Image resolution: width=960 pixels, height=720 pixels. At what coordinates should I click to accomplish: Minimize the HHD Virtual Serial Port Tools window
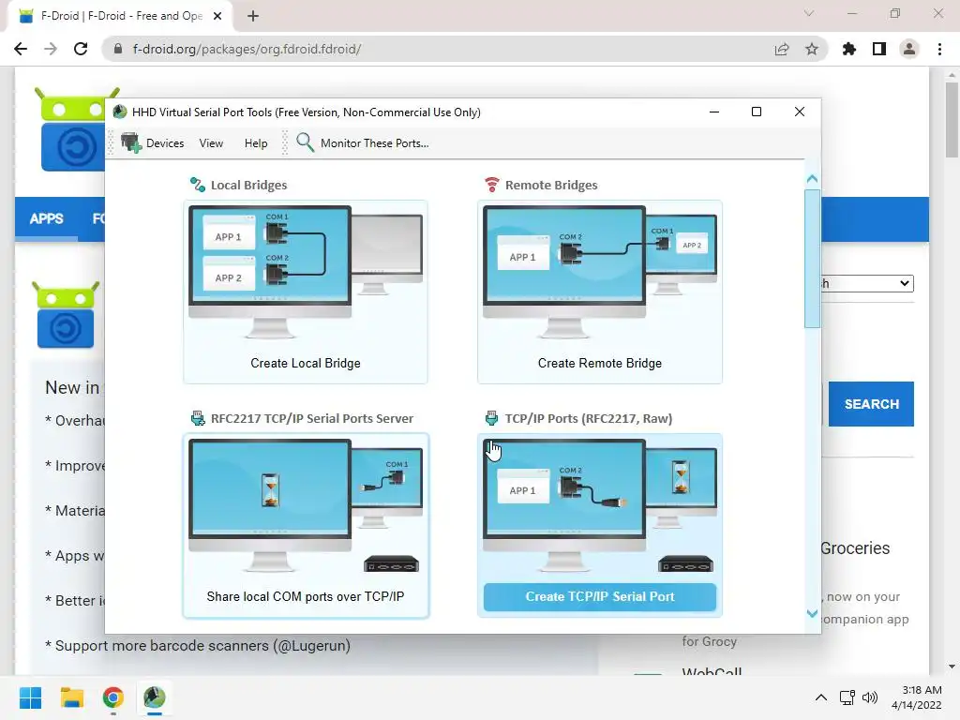click(x=713, y=112)
